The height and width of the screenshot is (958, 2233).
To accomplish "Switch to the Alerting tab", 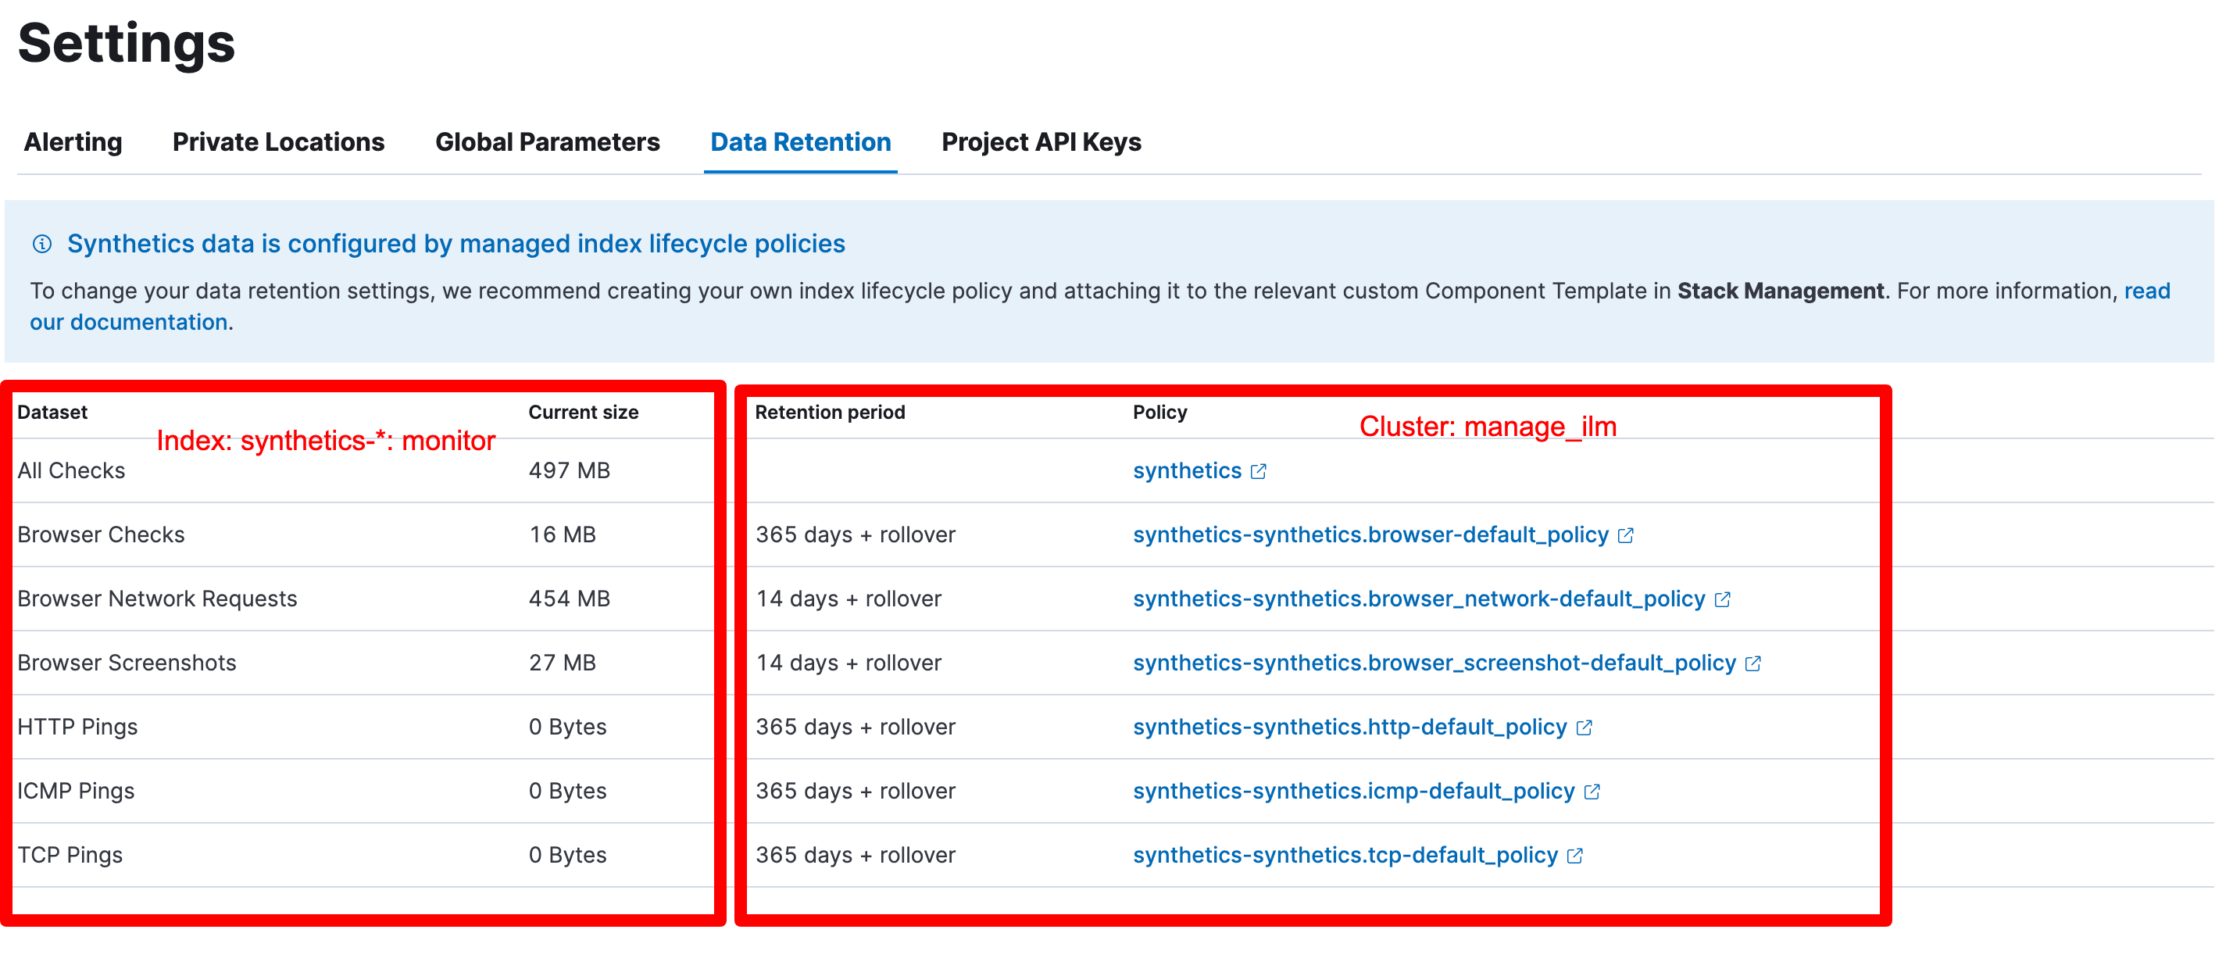I will (x=72, y=141).
